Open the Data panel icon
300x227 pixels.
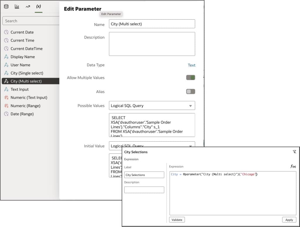point(6,6)
